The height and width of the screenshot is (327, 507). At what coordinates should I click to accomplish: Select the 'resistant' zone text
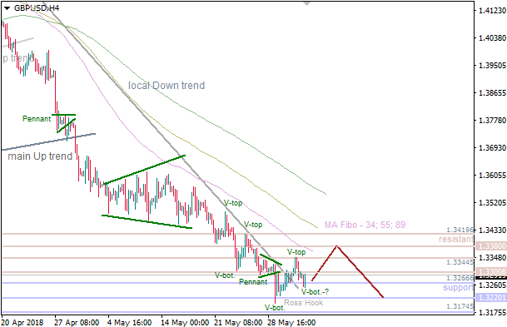click(x=456, y=239)
